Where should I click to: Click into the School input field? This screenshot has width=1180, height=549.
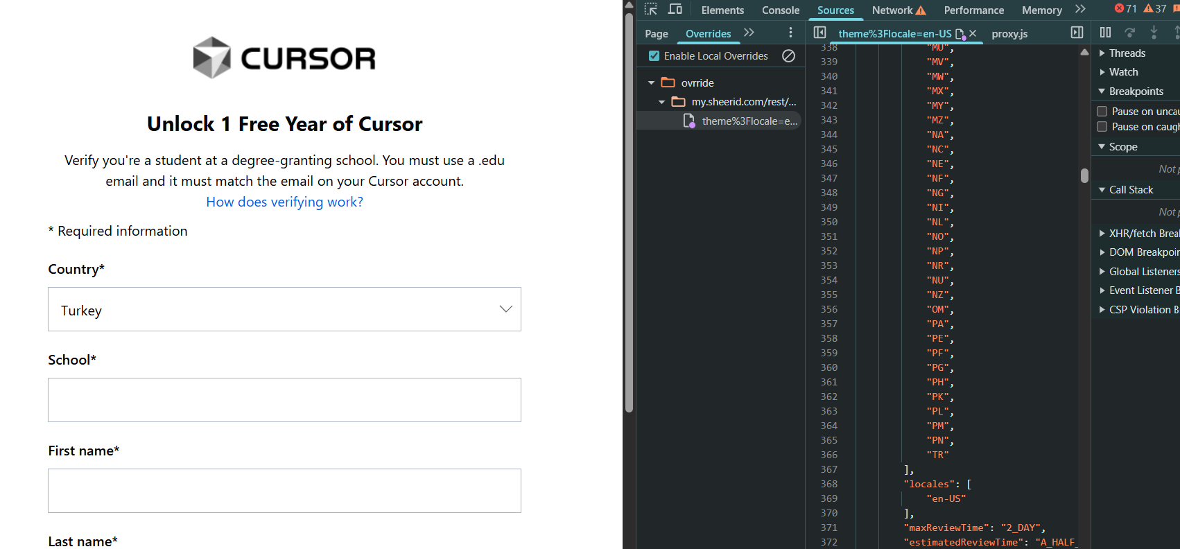click(284, 400)
